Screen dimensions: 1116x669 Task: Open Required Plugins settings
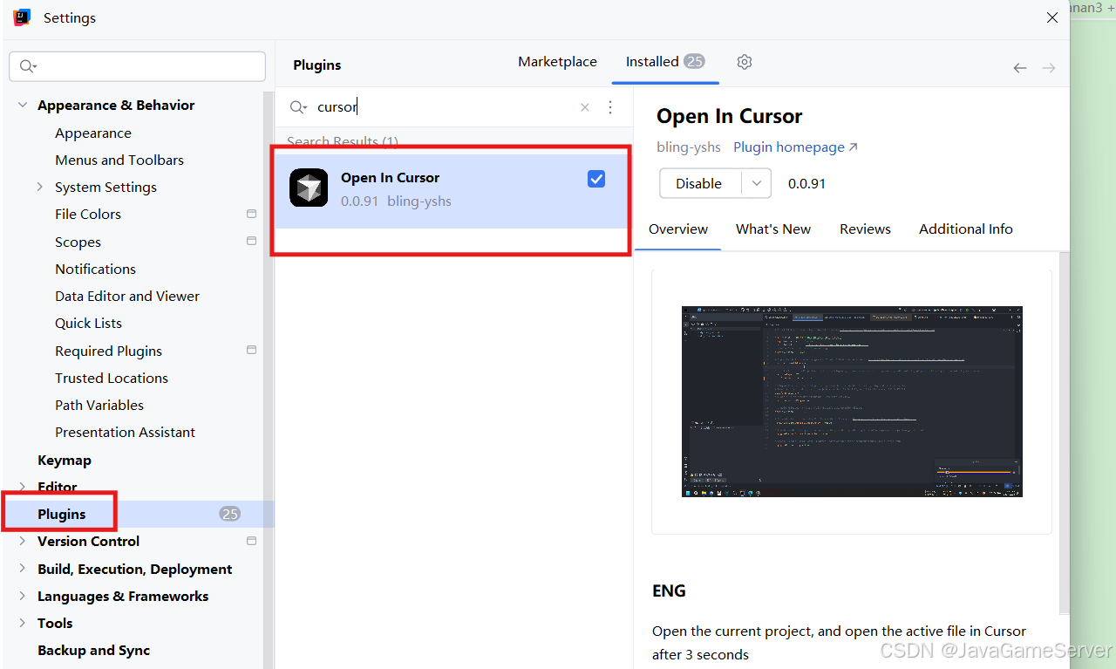click(108, 351)
